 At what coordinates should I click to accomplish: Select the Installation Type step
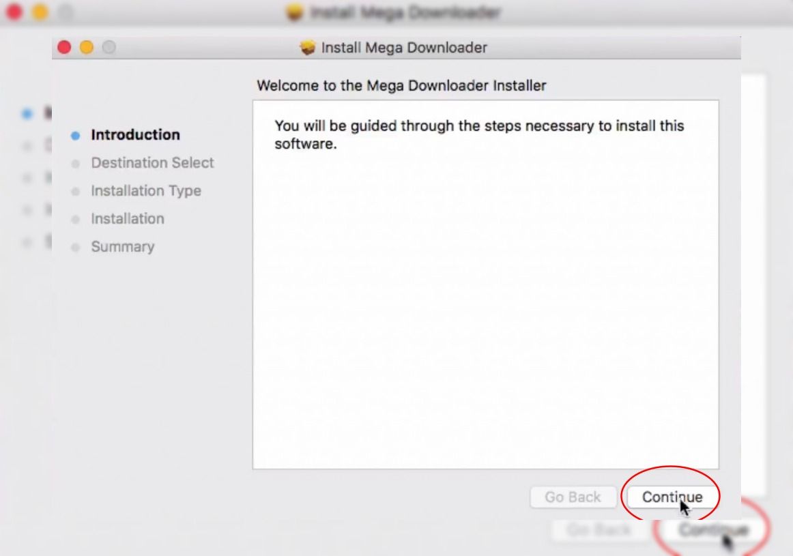click(x=145, y=191)
